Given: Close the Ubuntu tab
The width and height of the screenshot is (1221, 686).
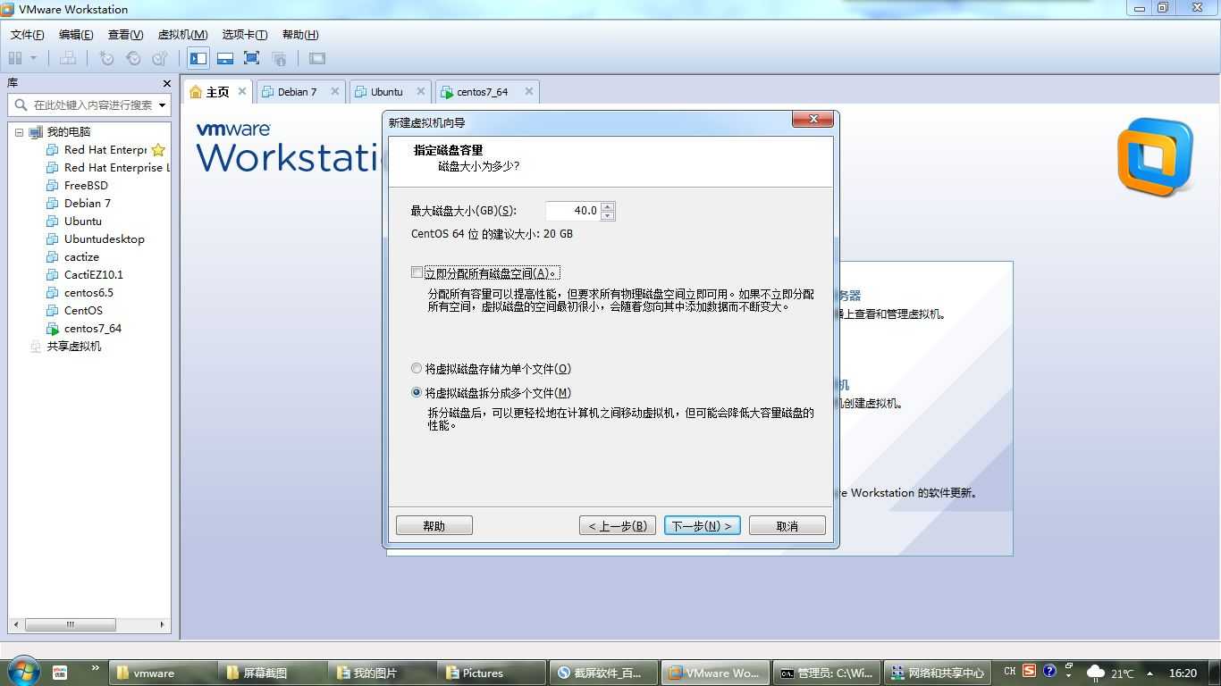Looking at the screenshot, I should point(421,91).
